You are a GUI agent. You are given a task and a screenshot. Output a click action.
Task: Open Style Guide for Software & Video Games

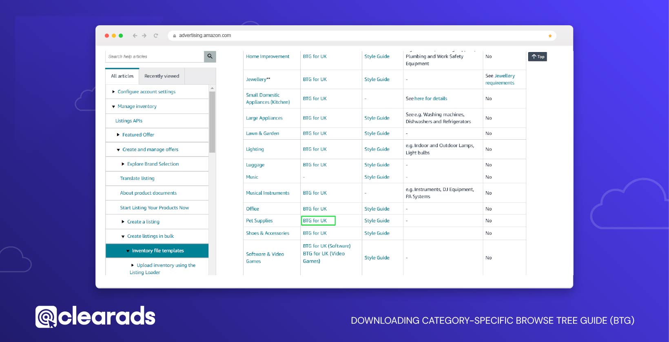pos(377,258)
